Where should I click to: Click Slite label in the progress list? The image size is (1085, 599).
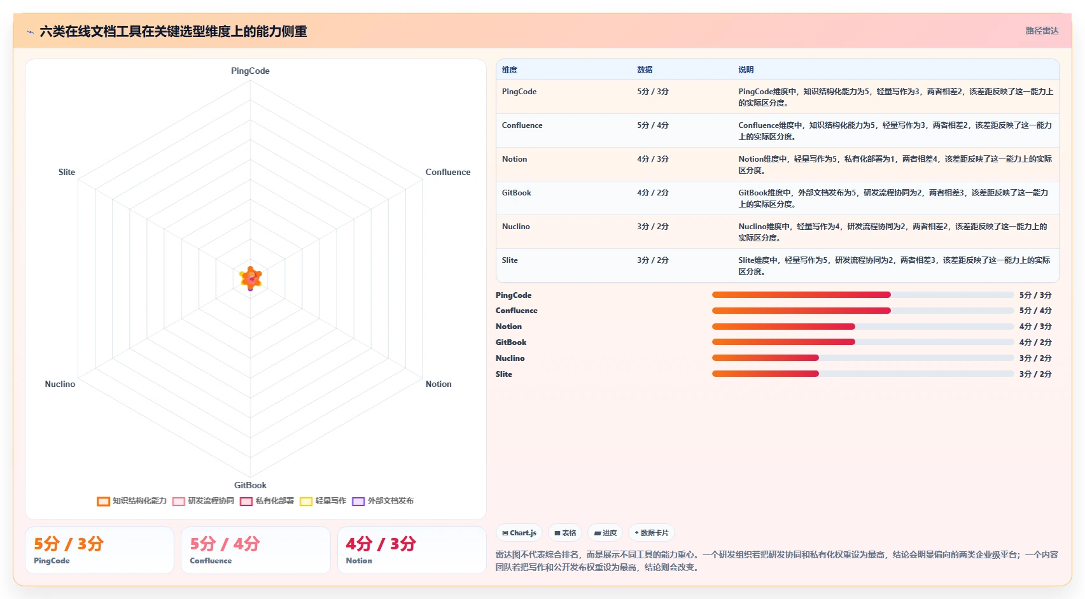click(504, 374)
